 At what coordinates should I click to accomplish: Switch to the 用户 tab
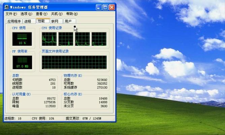[69, 21]
